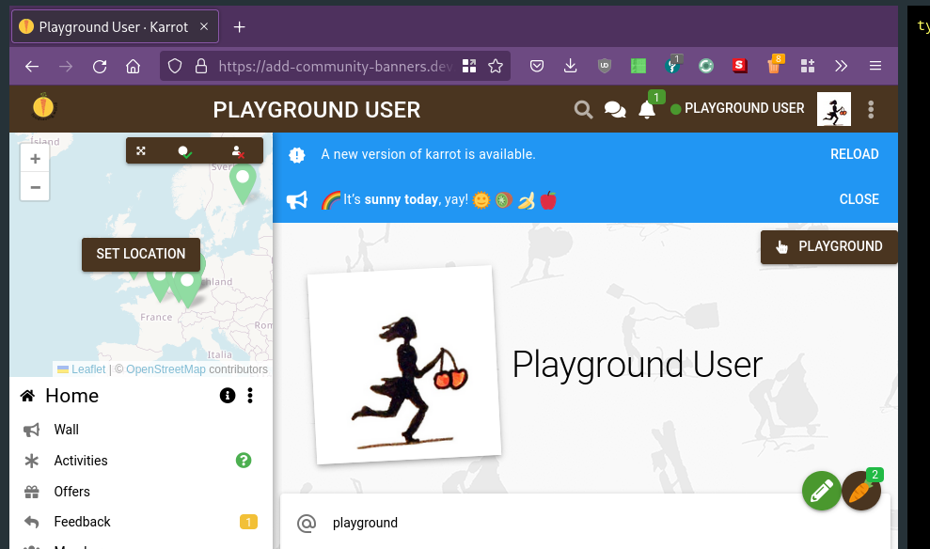
Task: Click the green pencil edit profile button
Action: 821,491
